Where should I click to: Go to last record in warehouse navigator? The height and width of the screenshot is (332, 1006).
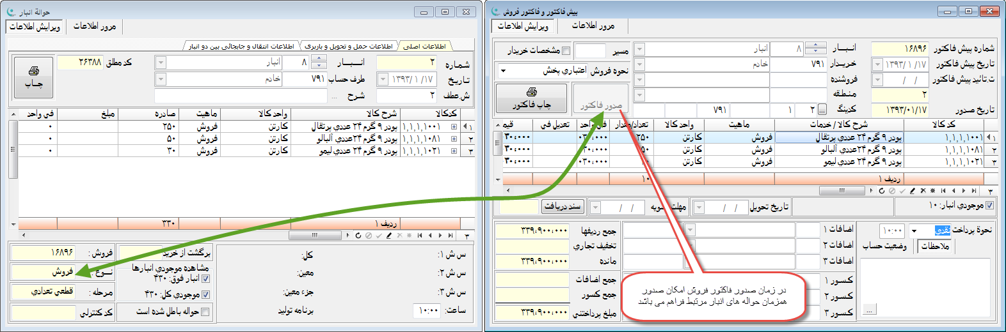pyautogui.click(x=451, y=236)
